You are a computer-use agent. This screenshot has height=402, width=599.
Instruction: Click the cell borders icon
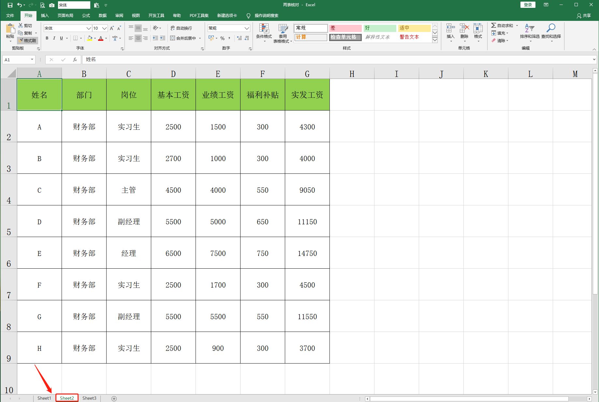[x=76, y=38]
